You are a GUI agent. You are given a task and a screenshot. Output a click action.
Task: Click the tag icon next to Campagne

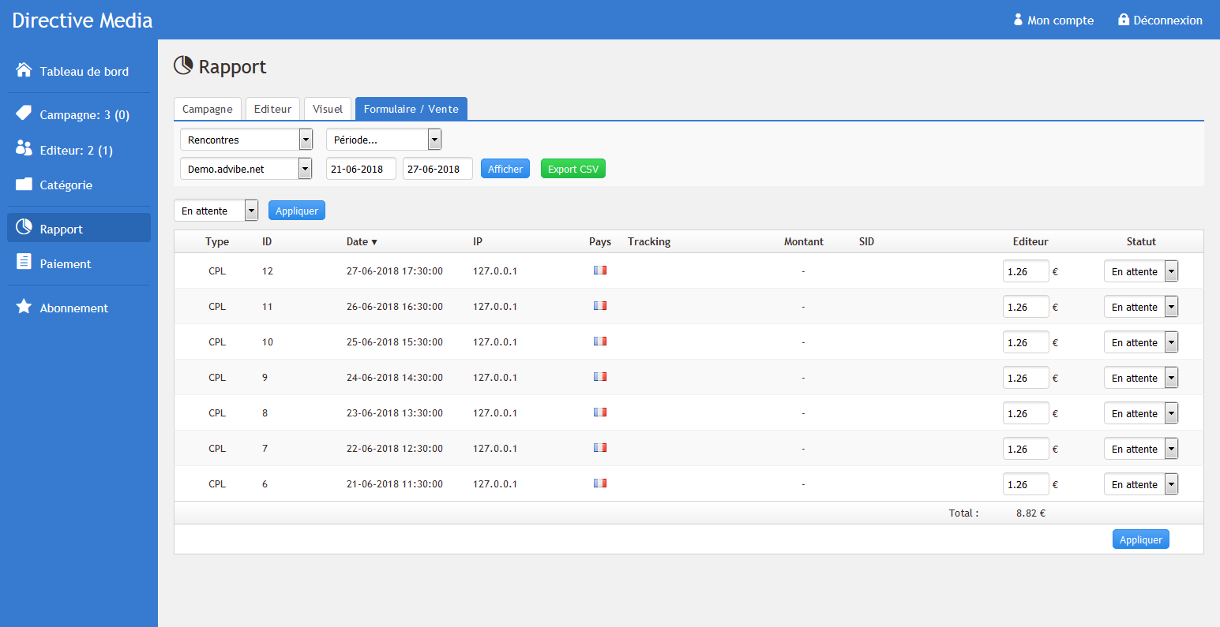(24, 114)
